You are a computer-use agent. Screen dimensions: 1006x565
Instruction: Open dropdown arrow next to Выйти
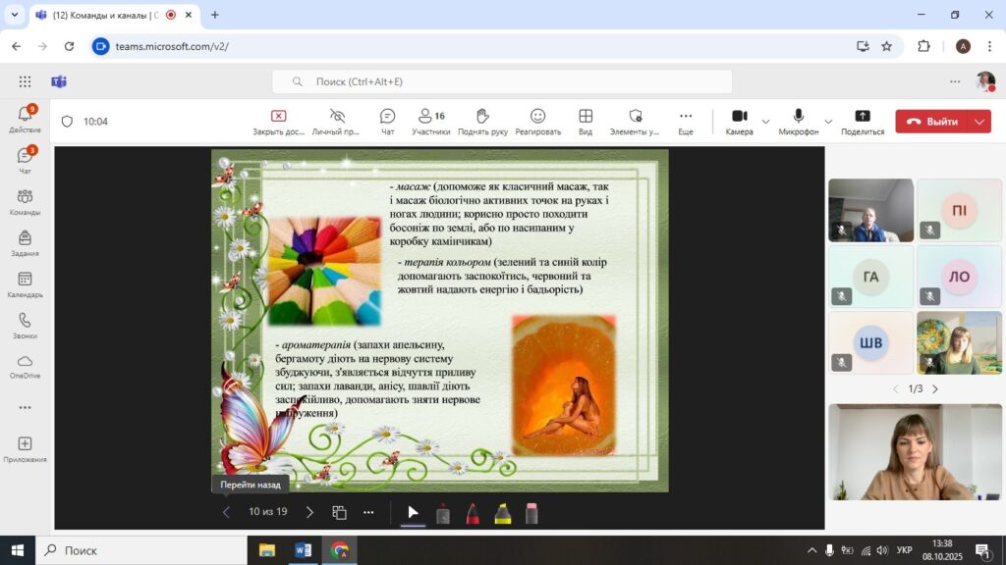pos(979,122)
